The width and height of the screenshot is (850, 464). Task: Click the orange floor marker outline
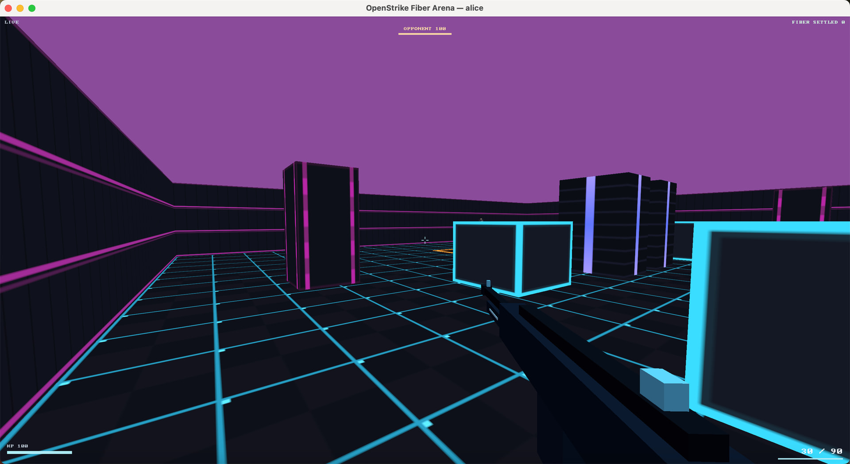tap(443, 251)
